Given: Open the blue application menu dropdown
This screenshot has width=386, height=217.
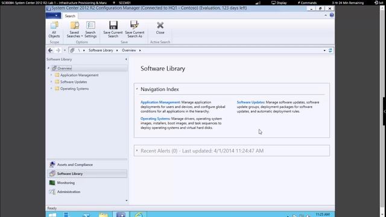Looking at the screenshot, I should (x=53, y=16).
